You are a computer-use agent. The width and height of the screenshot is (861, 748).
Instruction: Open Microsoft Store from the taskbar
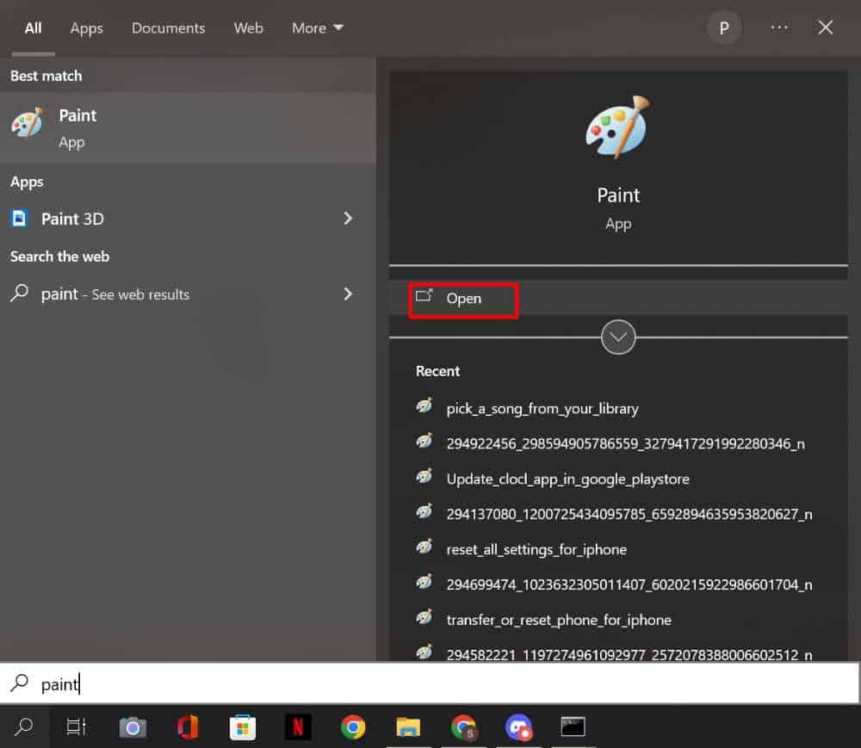coord(242,727)
